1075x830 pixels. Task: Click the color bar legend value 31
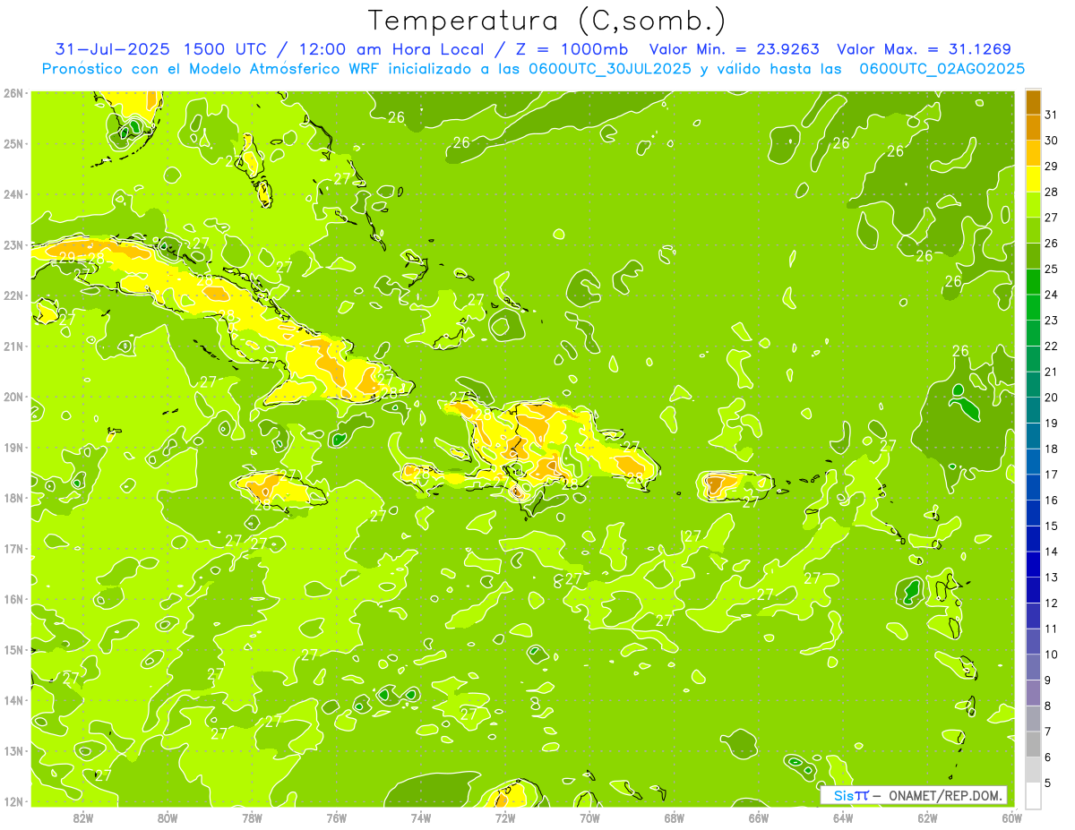(1051, 115)
